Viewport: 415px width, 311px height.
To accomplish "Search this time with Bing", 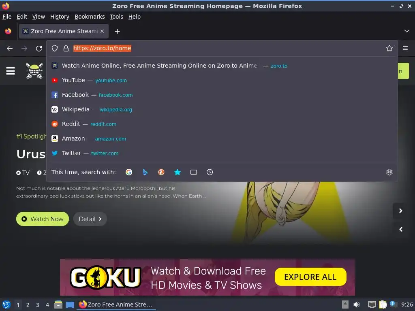I will point(145,172).
